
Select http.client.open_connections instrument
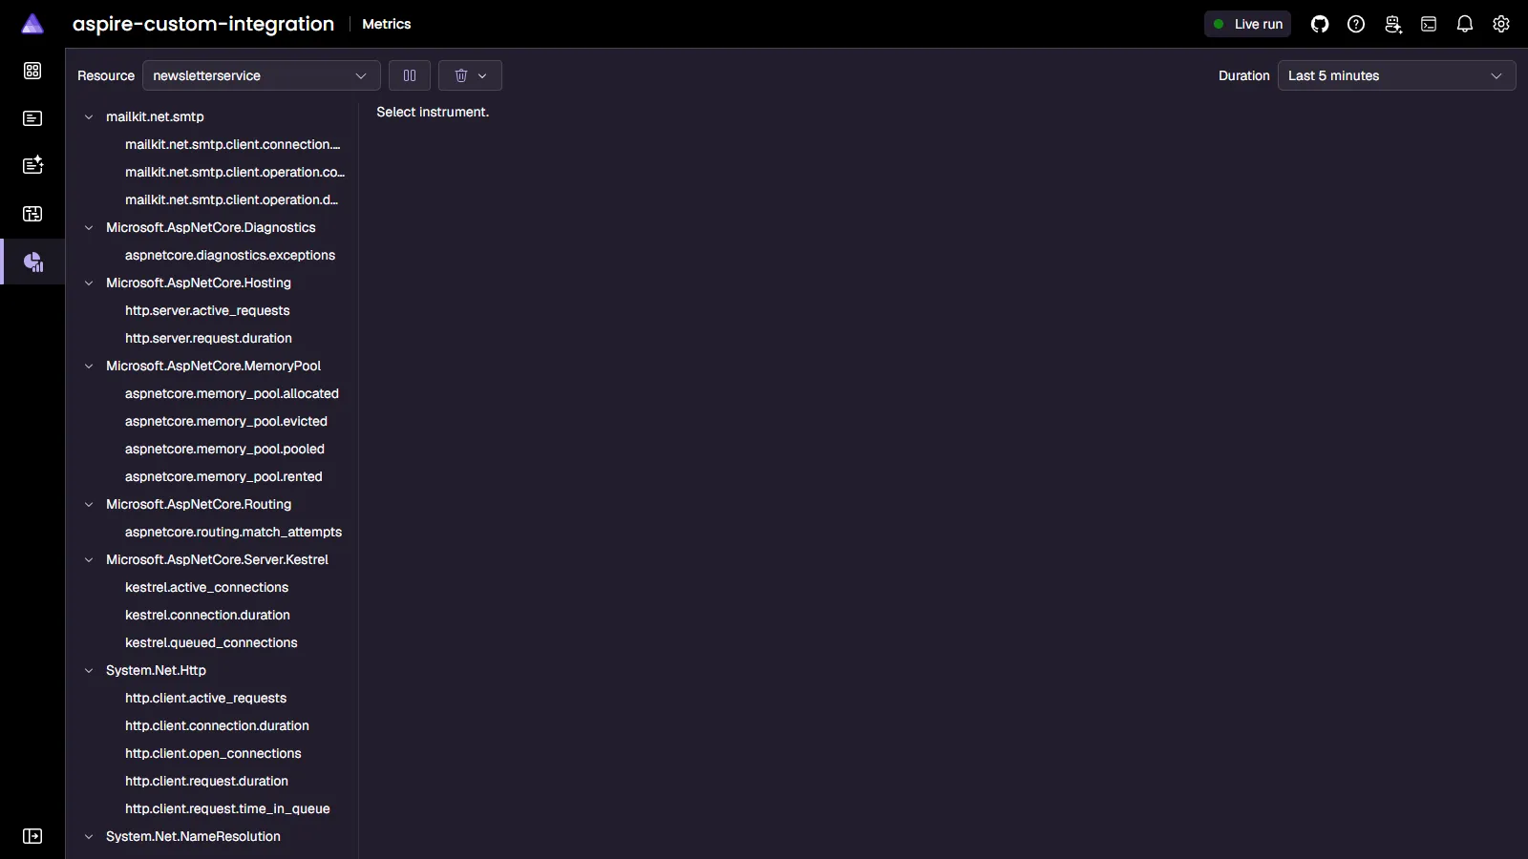coord(213,753)
